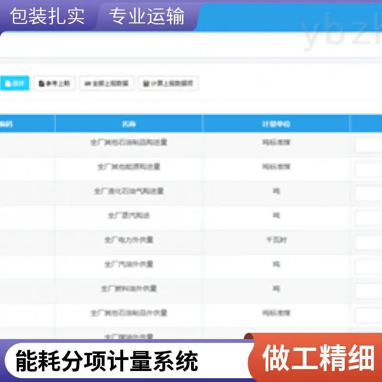Select the 全厂汽油外供量 row name
This screenshot has height=382, width=382.
coord(128,264)
